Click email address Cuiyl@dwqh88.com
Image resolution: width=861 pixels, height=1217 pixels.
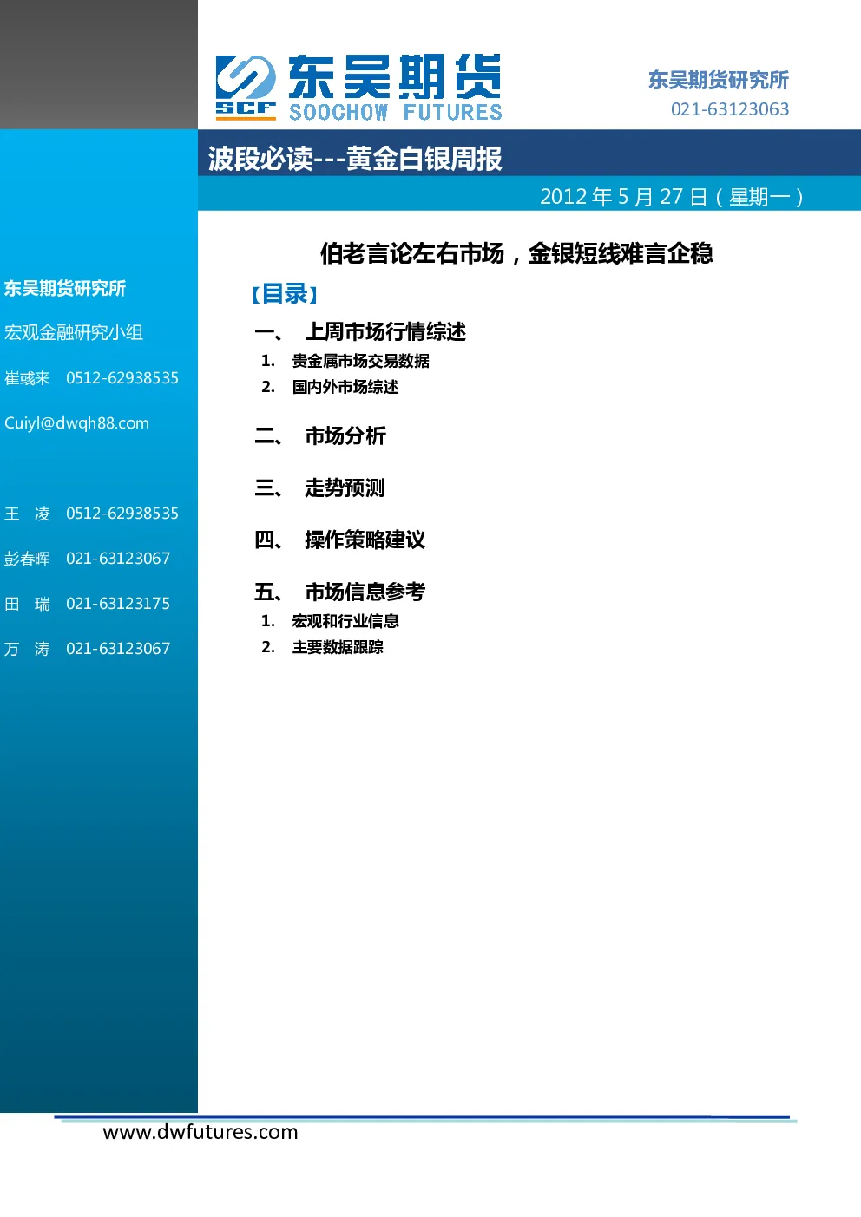pos(76,423)
